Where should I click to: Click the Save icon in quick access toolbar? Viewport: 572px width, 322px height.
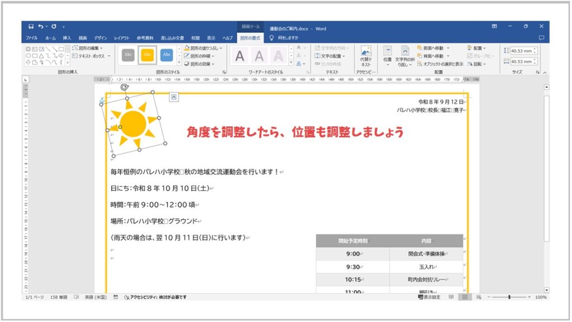click(31, 26)
